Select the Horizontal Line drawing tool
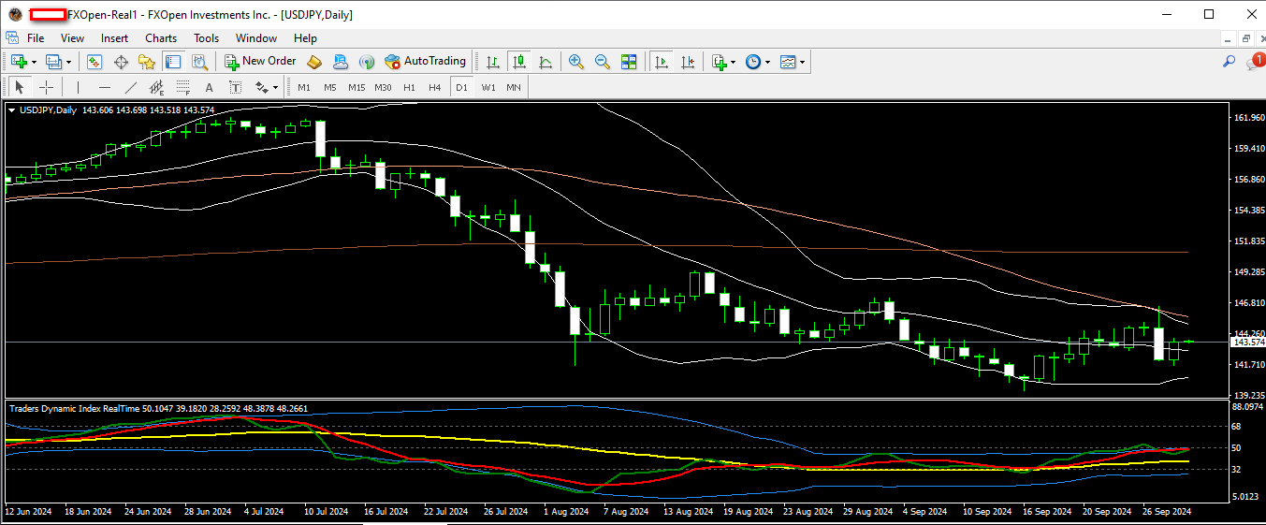Viewport: 1266px width, 525px height. [x=104, y=87]
